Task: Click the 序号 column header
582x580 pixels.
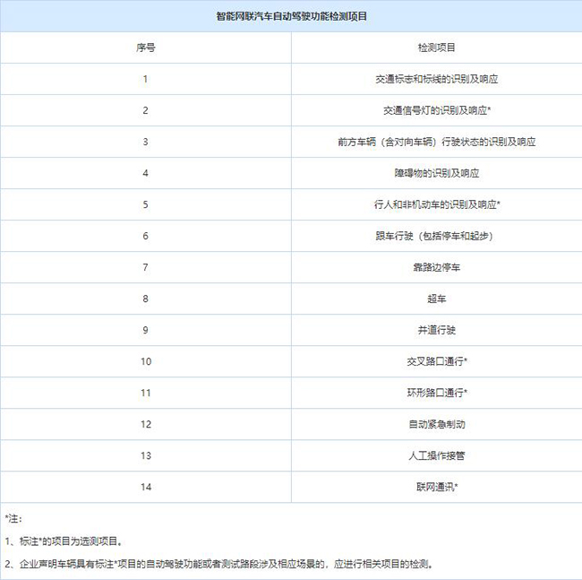Action: point(145,48)
